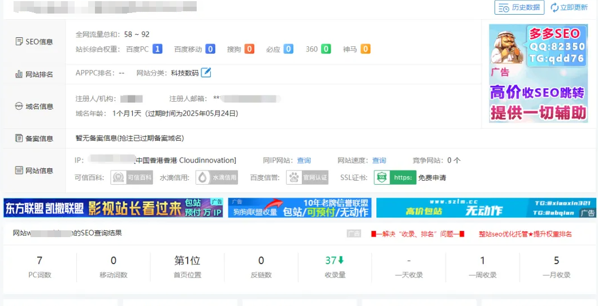Viewport: 598px width, 306px height.
Task: Click the 东方联盟 凯撒联盟 ad banner
Action: click(x=113, y=208)
